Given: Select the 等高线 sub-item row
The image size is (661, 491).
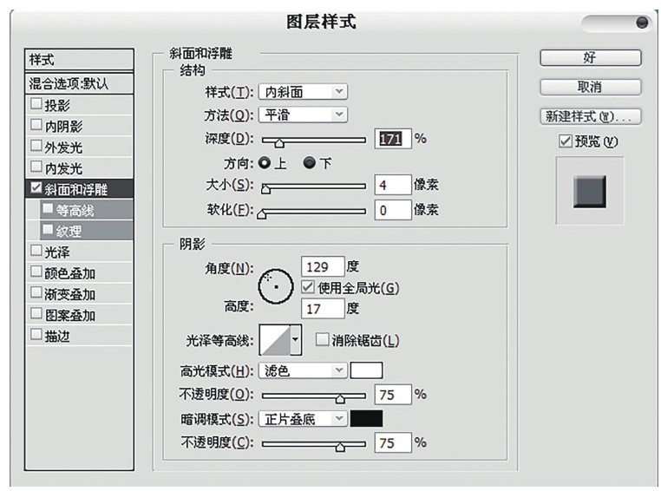Looking at the screenshot, I should pyautogui.click(x=87, y=209).
